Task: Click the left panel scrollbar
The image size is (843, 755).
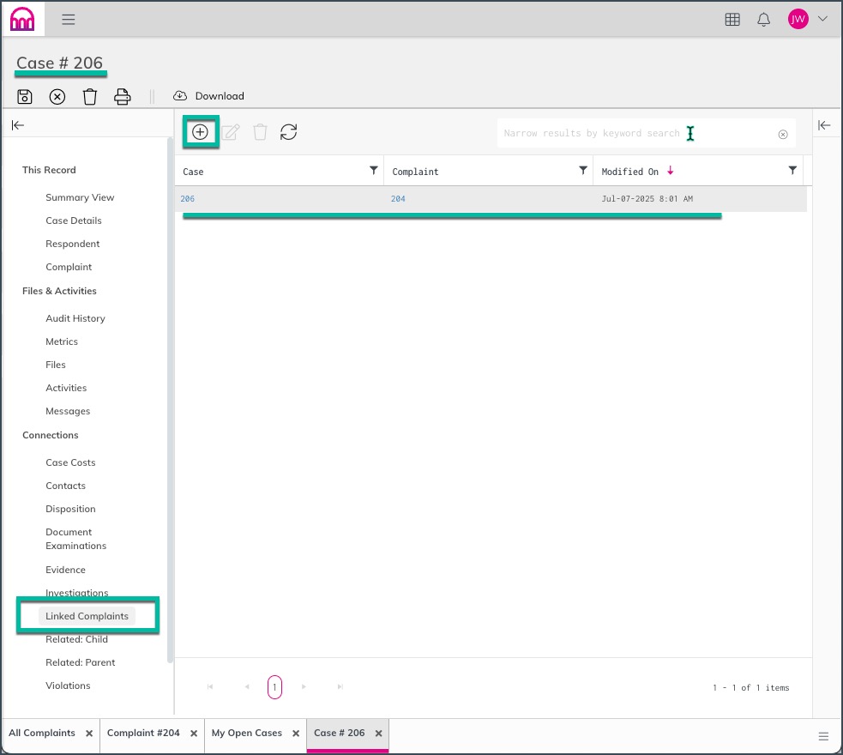Action: (x=170, y=401)
